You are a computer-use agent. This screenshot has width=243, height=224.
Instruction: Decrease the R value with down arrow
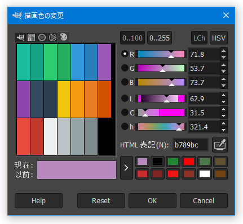coord(223,57)
